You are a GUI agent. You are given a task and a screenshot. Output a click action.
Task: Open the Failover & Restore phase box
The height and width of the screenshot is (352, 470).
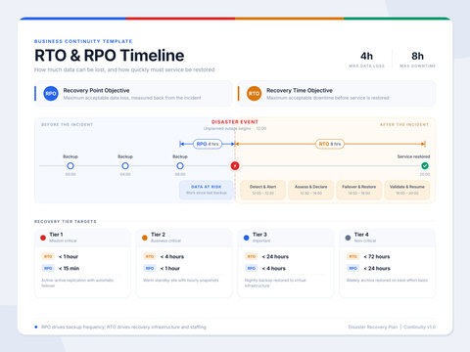(359, 190)
